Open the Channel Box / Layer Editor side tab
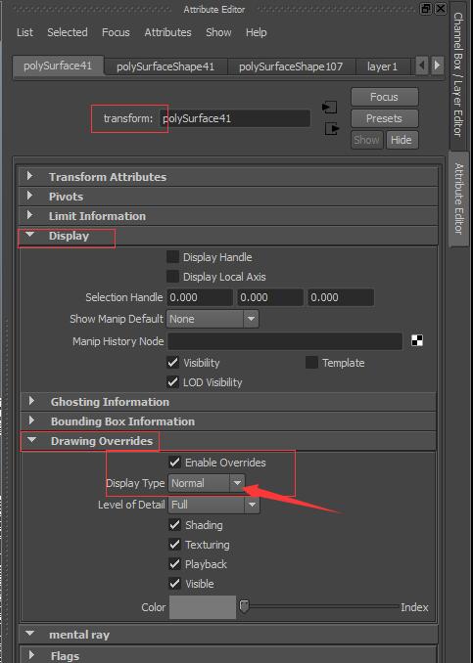Viewport: 473px width, 663px height. [458, 74]
